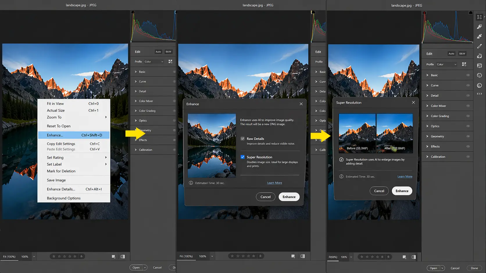Image resolution: width=486 pixels, height=273 pixels.
Task: Toggle Color Mixer eye icon in right window
Action: click(468, 106)
